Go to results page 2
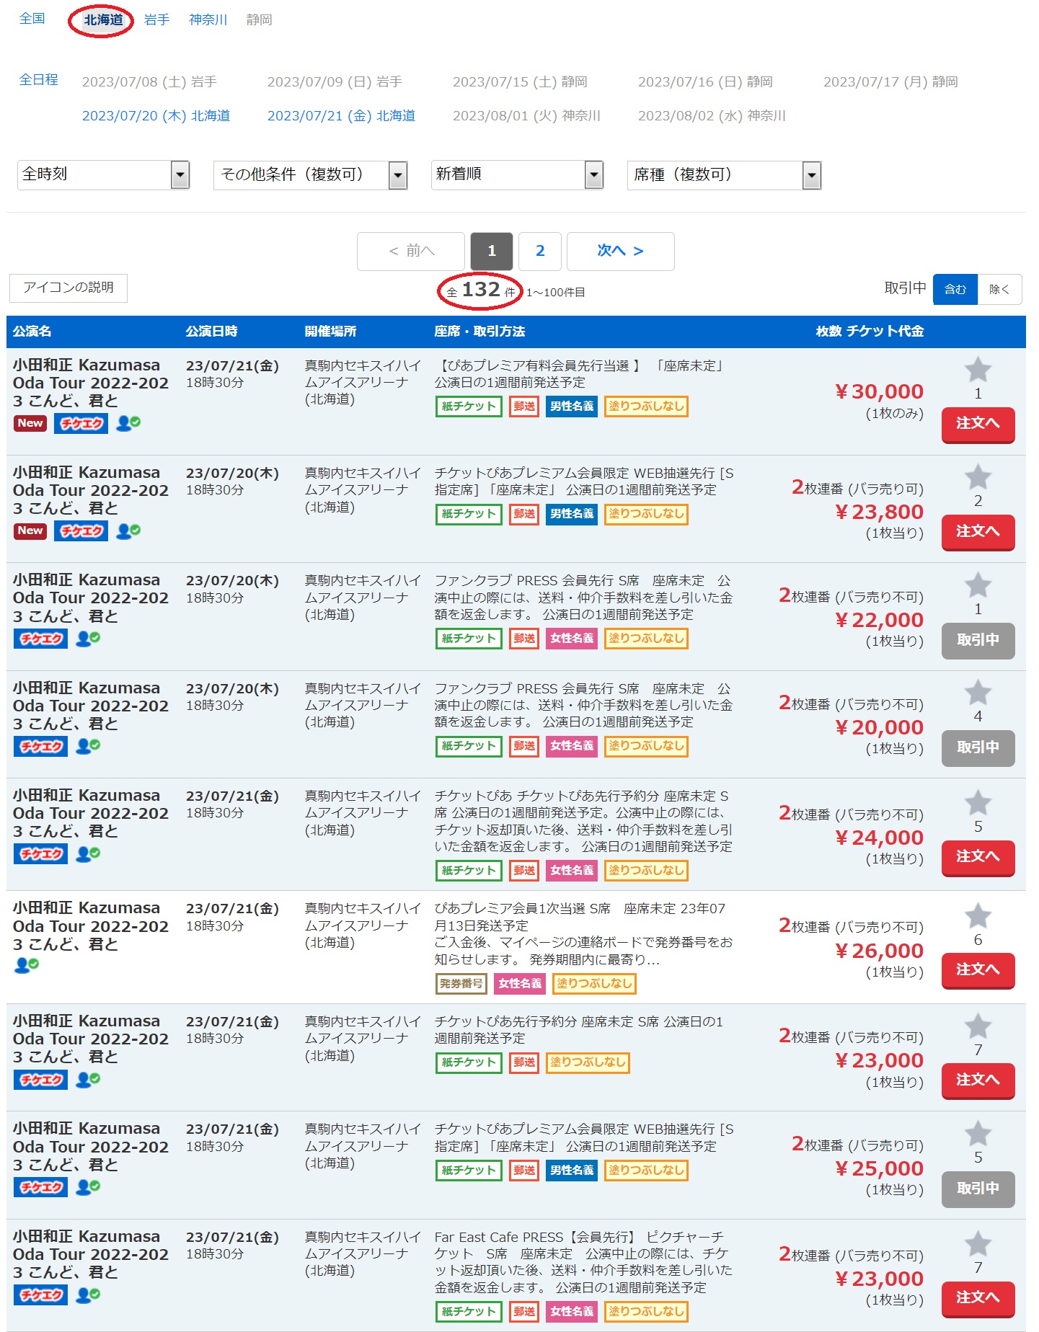Screen dimensions: 1039x1332 coord(539,252)
